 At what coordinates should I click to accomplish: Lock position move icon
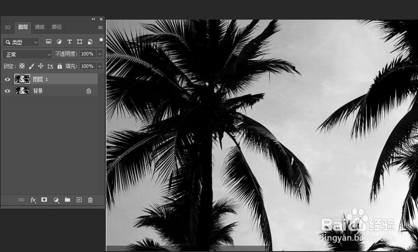coord(41,66)
